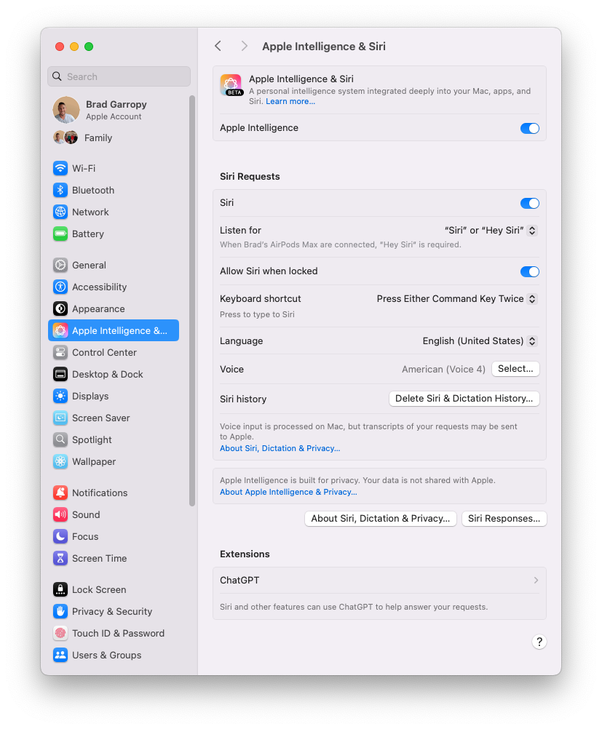Select the Sound speaker icon

pos(60,514)
